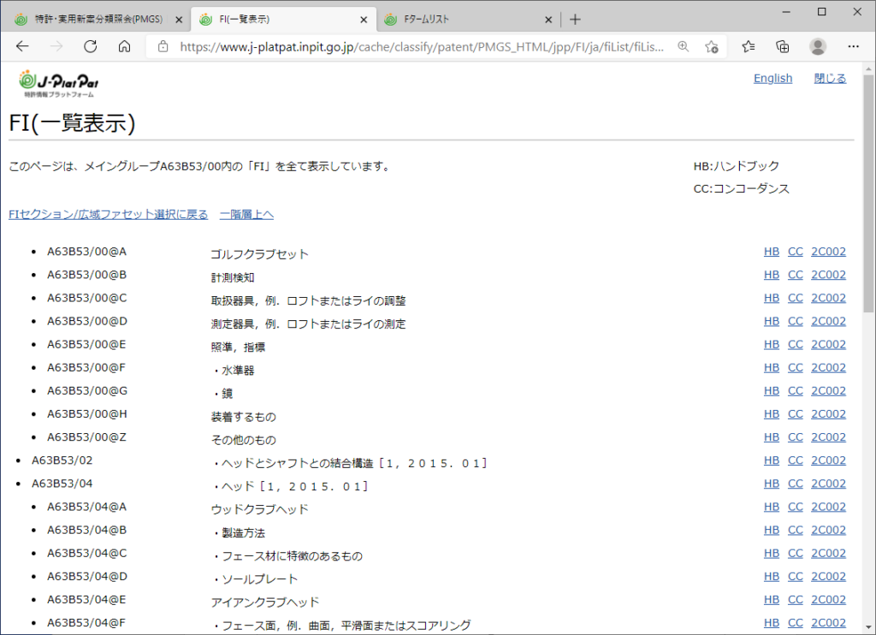The image size is (876, 635).
Task: Switch page language to English
Action: click(x=772, y=78)
